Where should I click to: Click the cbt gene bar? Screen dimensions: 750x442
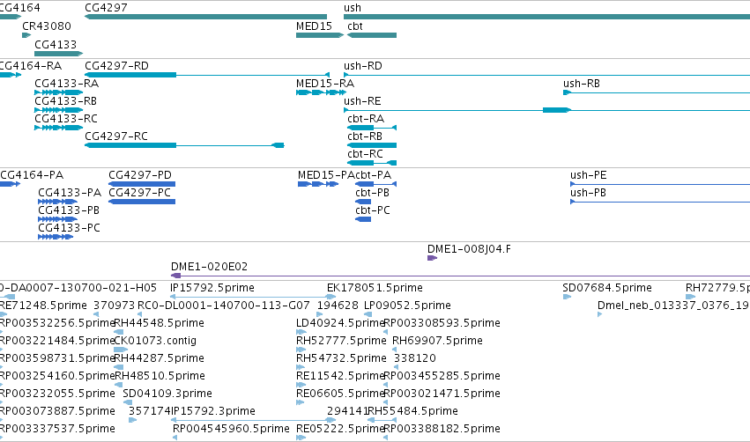pyautogui.click(x=372, y=35)
